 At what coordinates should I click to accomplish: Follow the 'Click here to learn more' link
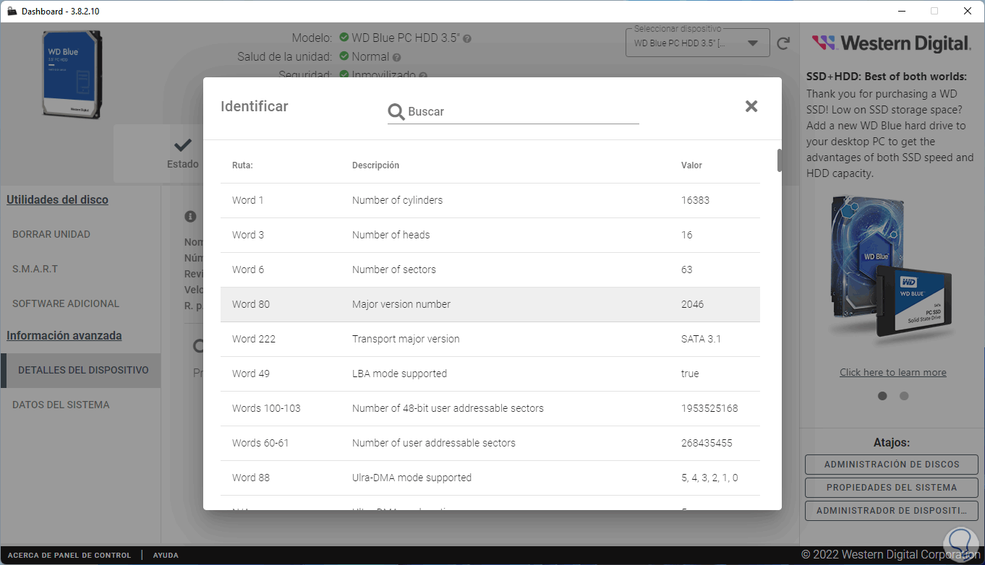892,372
